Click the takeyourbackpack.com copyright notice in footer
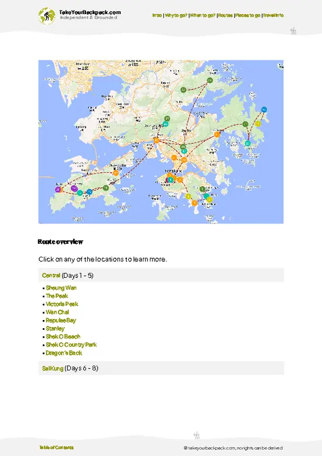This screenshot has width=322, height=456. pyautogui.click(x=233, y=448)
